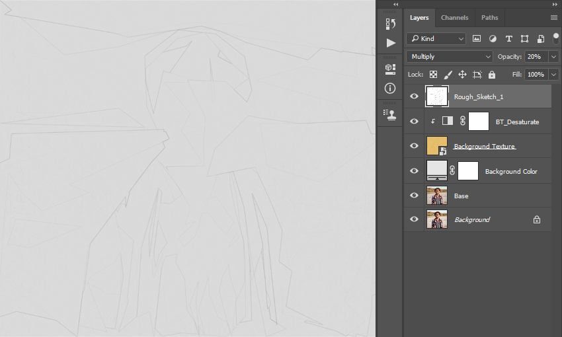
Task: Open the Info panel icon
Action: click(390, 89)
